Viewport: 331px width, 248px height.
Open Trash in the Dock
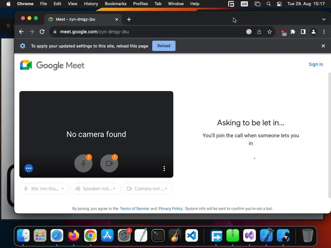(x=307, y=235)
